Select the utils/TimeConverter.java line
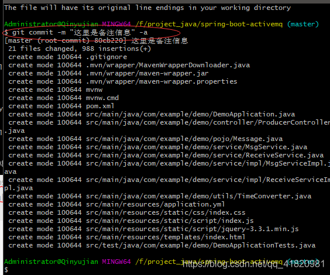Screen dimensions: 330x275 [160, 197]
